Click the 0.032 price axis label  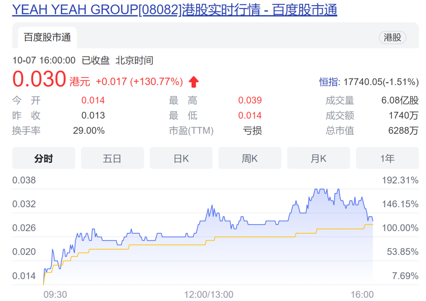coord(24,204)
